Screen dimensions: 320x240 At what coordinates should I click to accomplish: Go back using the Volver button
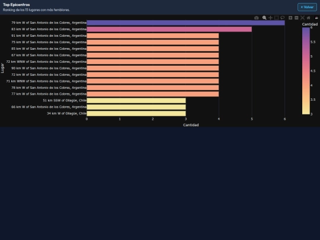pos(307,7)
